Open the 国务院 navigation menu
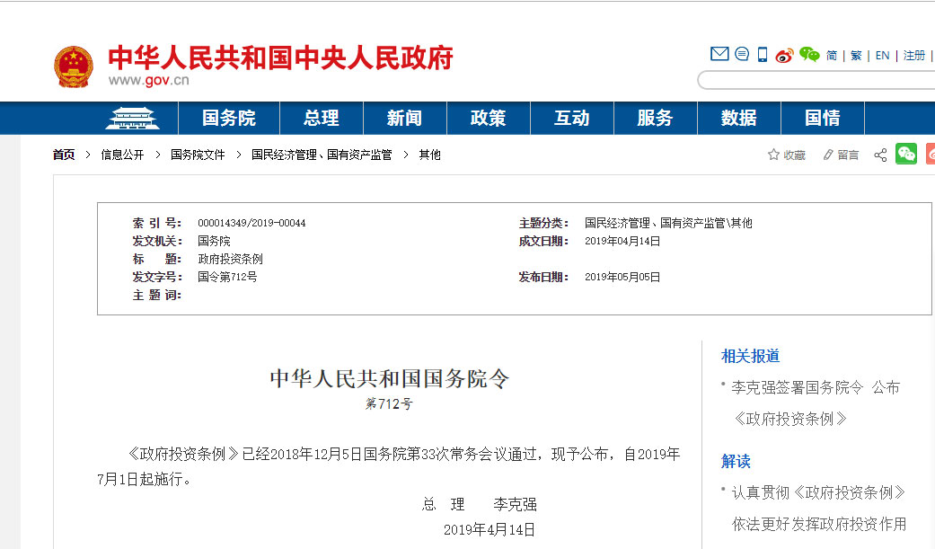935x549 pixels. point(228,118)
